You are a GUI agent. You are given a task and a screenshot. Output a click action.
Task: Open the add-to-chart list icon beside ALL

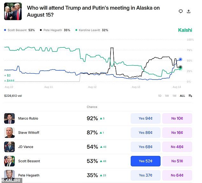click(x=190, y=96)
